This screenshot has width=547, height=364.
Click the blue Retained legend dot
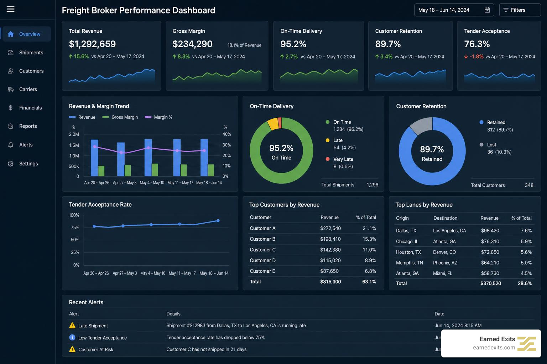(x=481, y=122)
